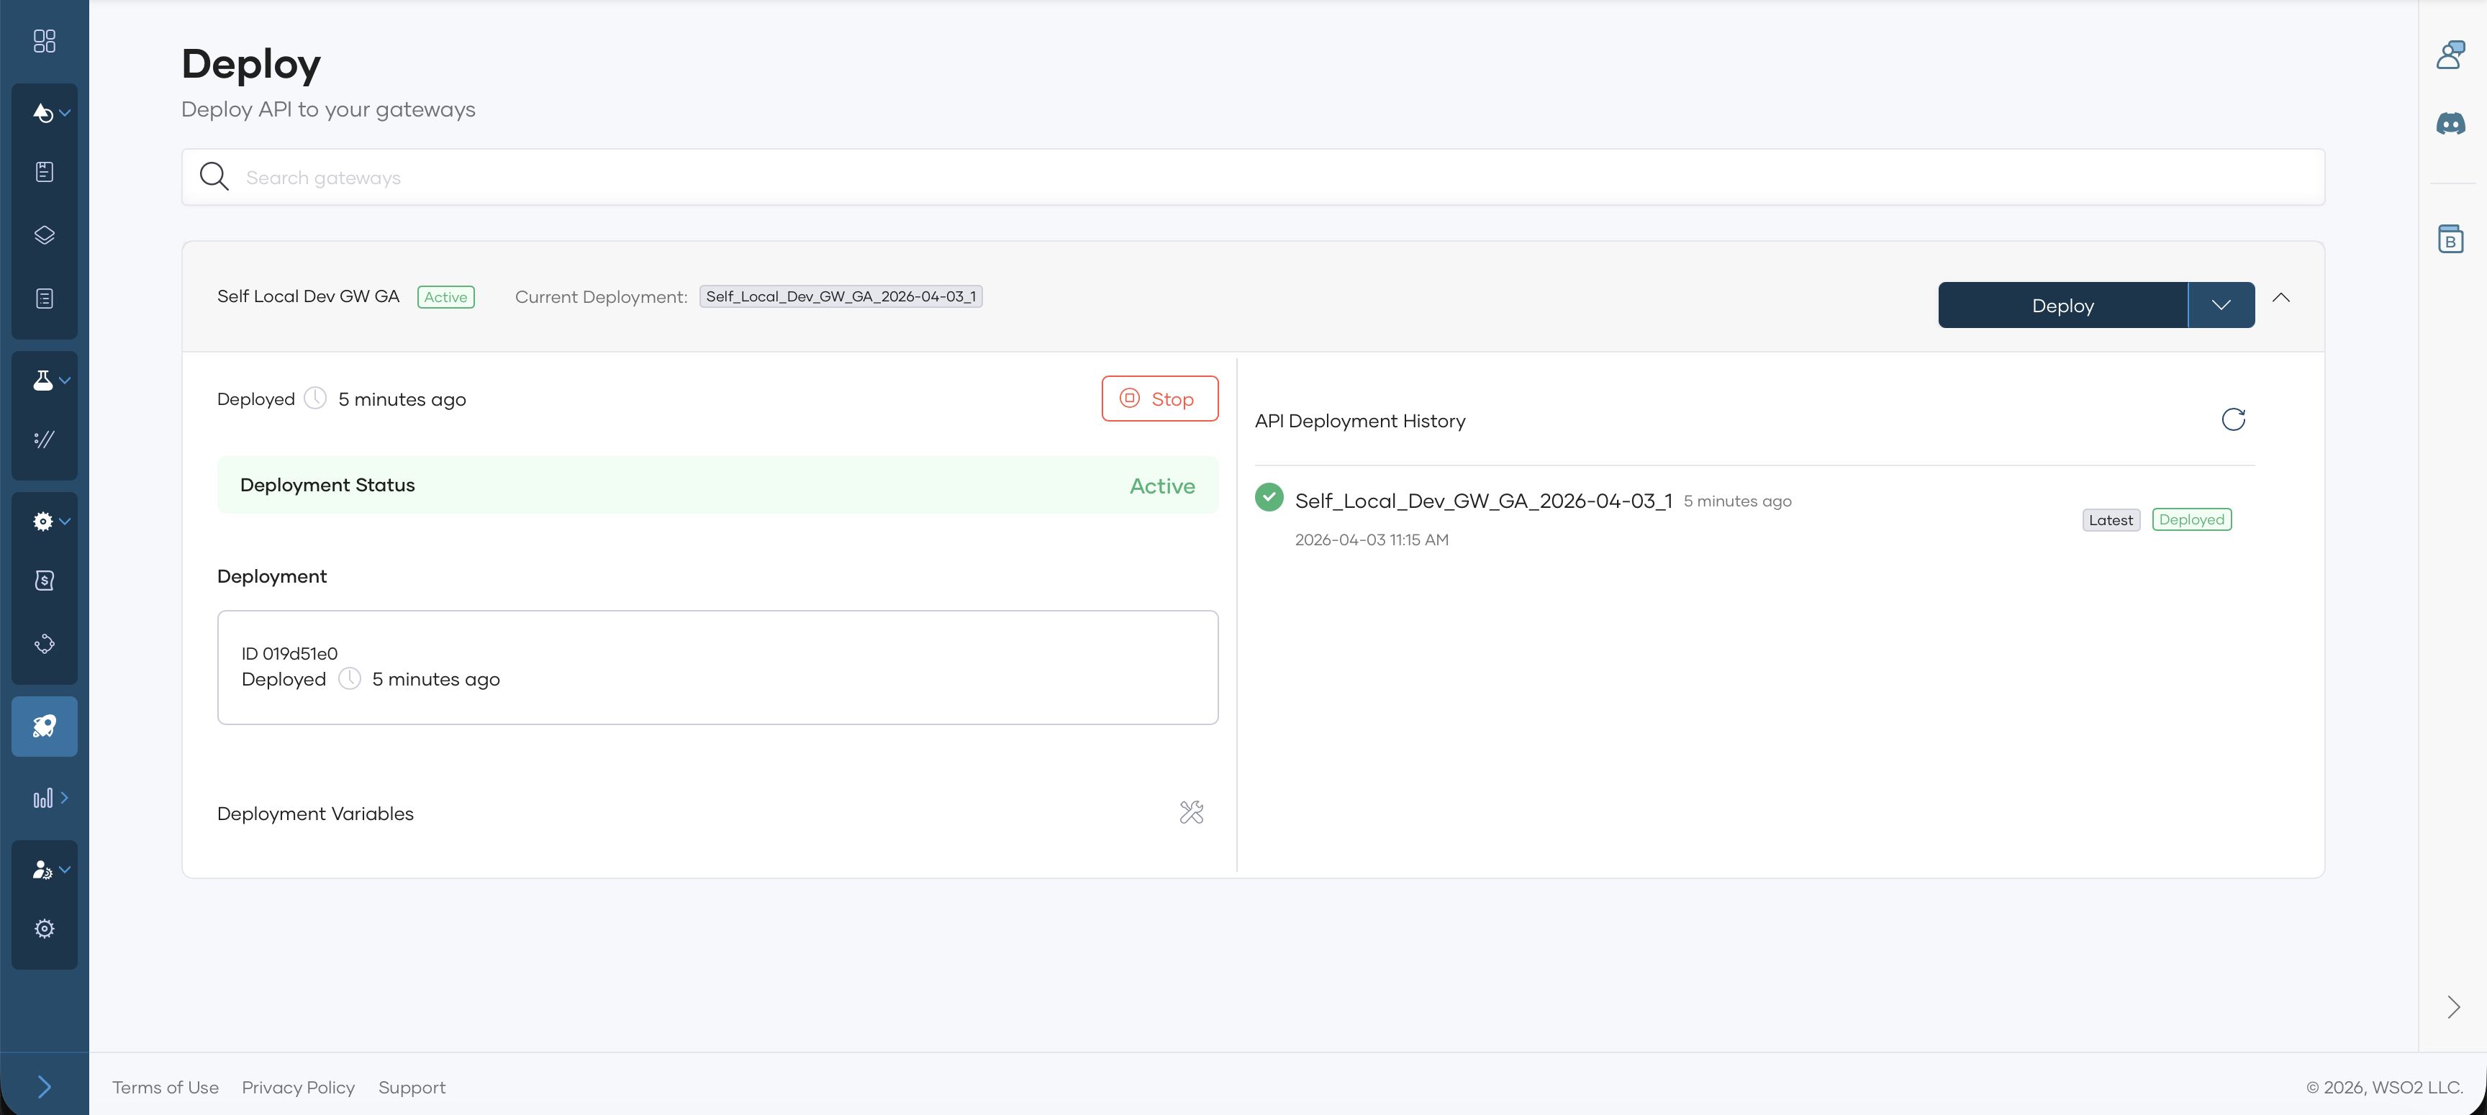
Task: Open the documentation B icon on right
Action: click(x=2451, y=238)
